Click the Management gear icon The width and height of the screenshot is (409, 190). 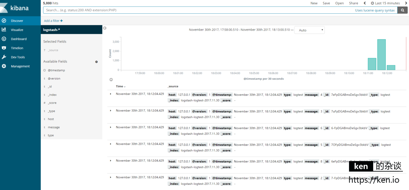(4, 66)
